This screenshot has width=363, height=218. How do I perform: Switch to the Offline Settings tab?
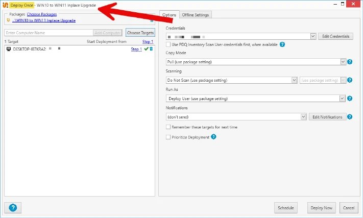pyautogui.click(x=196, y=15)
